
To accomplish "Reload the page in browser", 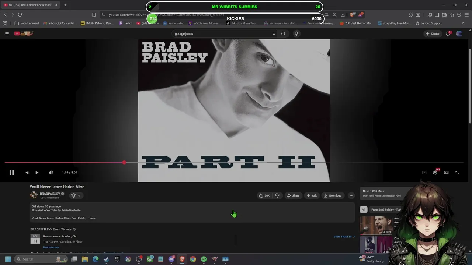I will click(x=20, y=15).
